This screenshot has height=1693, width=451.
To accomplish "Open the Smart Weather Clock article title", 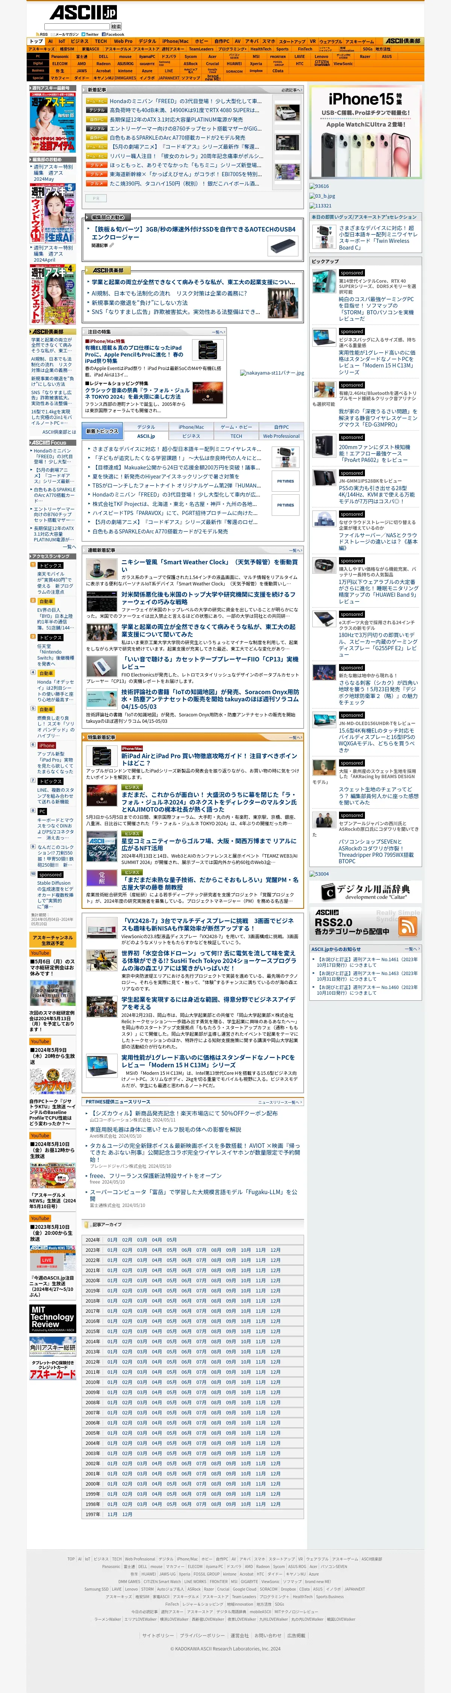I will click(x=209, y=566).
